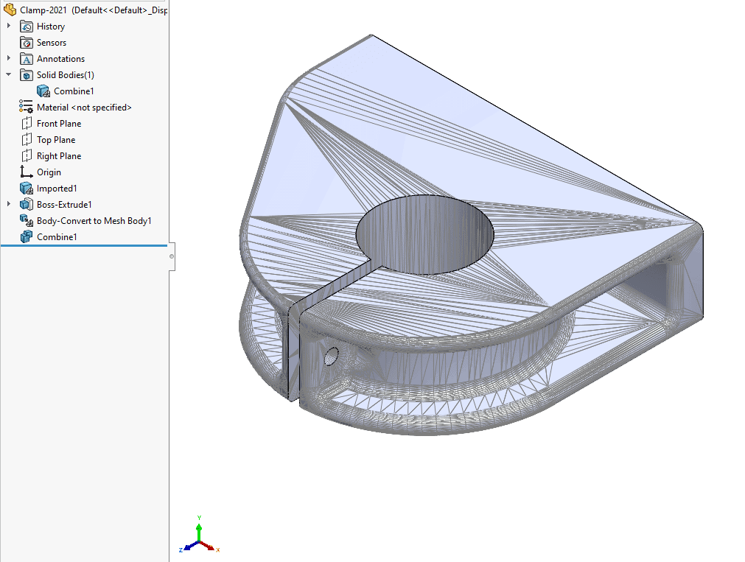The width and height of the screenshot is (745, 562).
Task: Click the Front Plane reference geometry icon
Action: (x=27, y=123)
